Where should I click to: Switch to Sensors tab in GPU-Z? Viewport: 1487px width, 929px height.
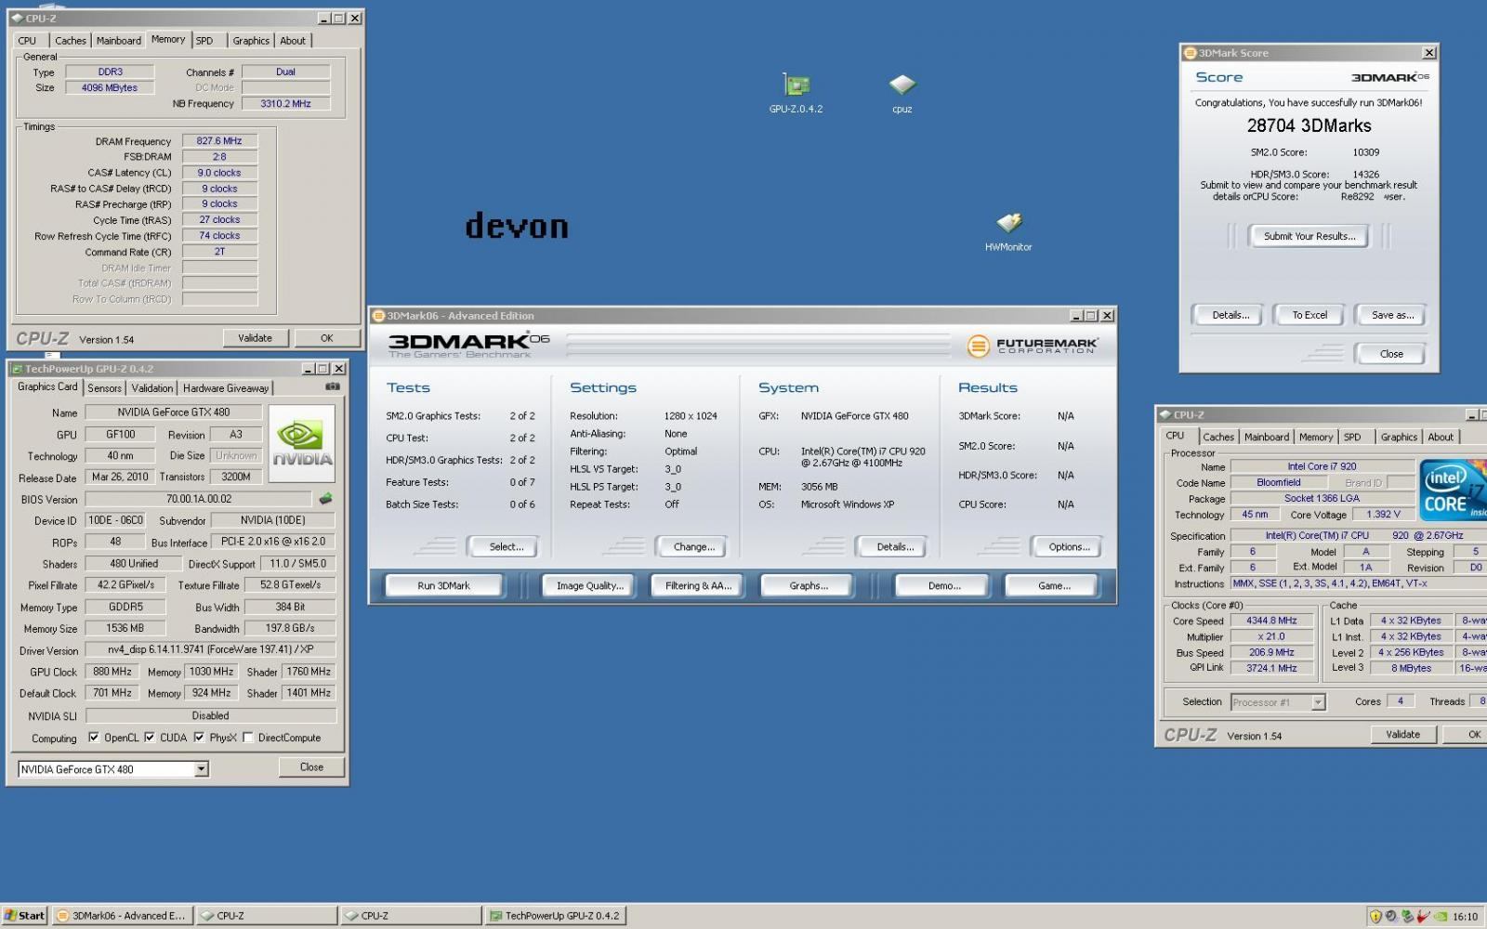104,388
